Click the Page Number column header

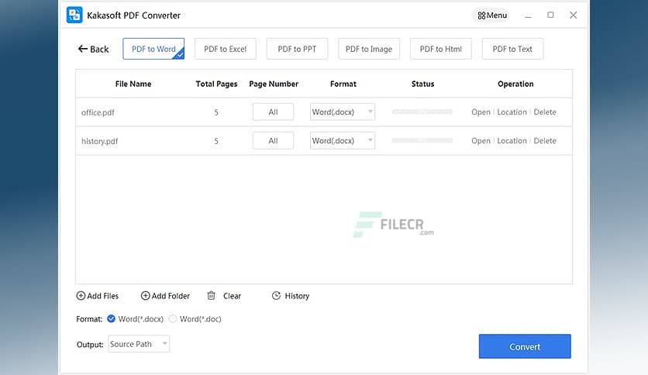274,84
